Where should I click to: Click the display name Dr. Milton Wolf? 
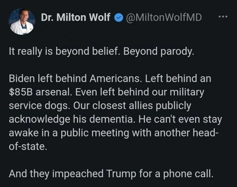(76, 17)
